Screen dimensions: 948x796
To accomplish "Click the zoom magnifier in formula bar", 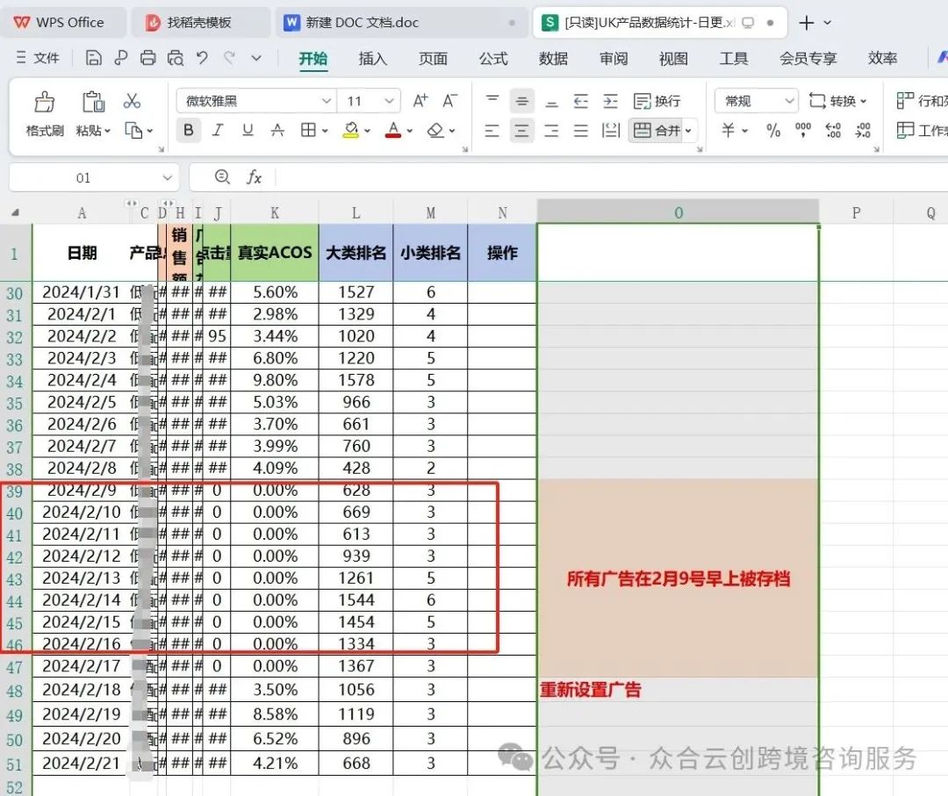I will [222, 176].
